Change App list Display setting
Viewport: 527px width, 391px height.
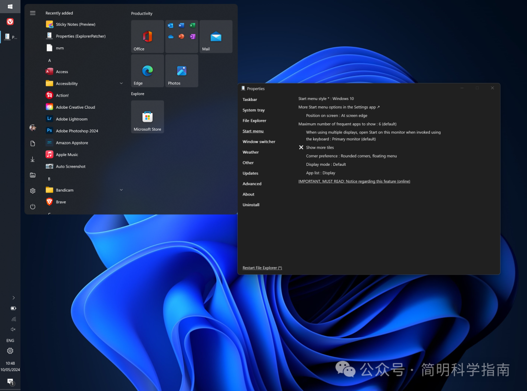coord(321,173)
